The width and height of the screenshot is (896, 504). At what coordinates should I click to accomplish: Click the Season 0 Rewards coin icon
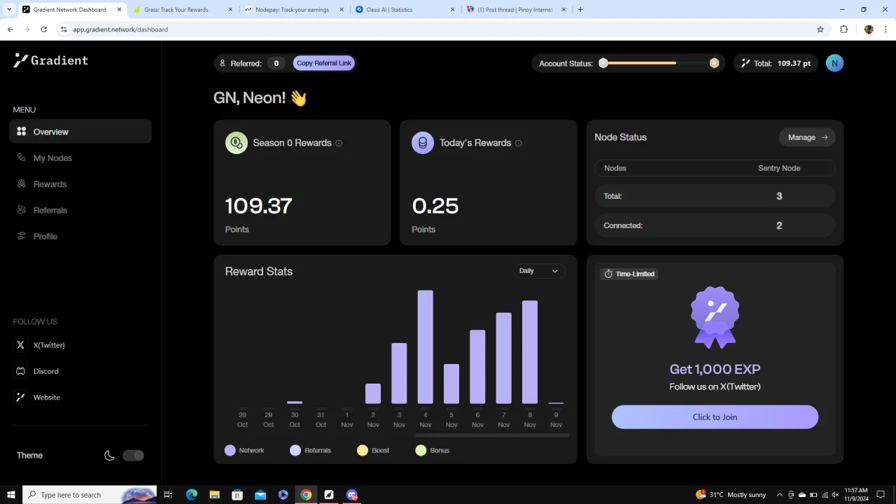237,143
